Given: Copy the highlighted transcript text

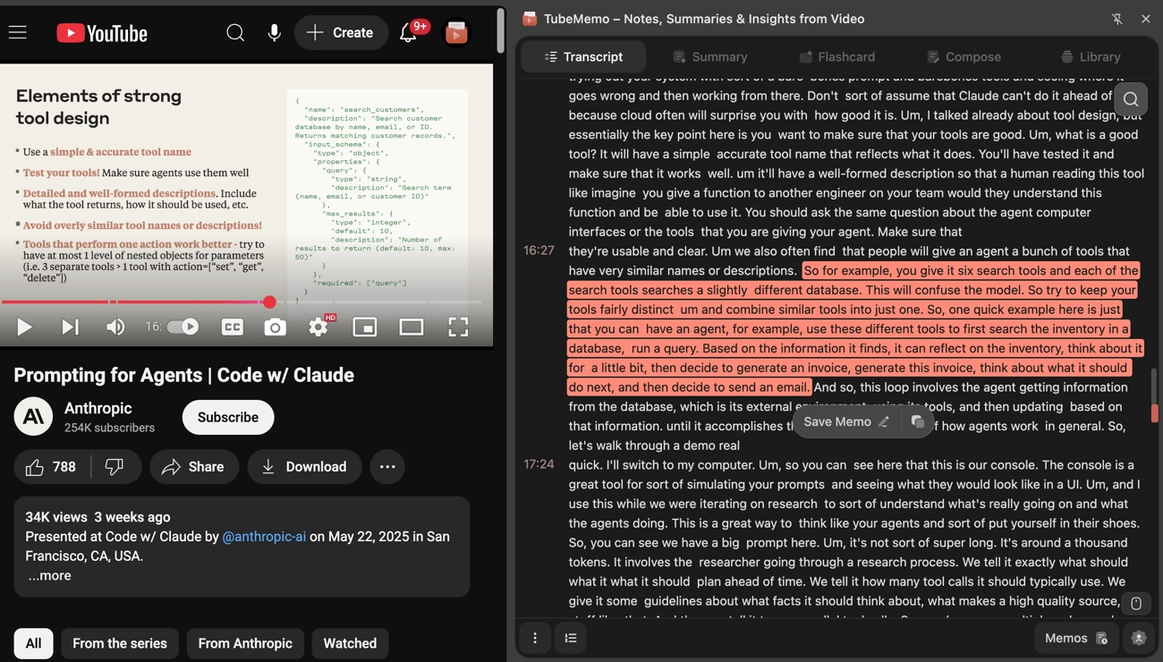Looking at the screenshot, I should [917, 422].
